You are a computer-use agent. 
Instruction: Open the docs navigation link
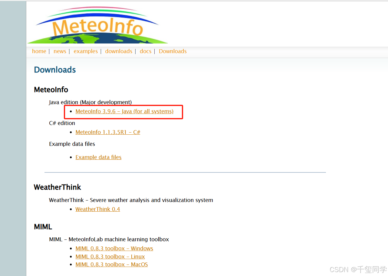click(x=146, y=51)
